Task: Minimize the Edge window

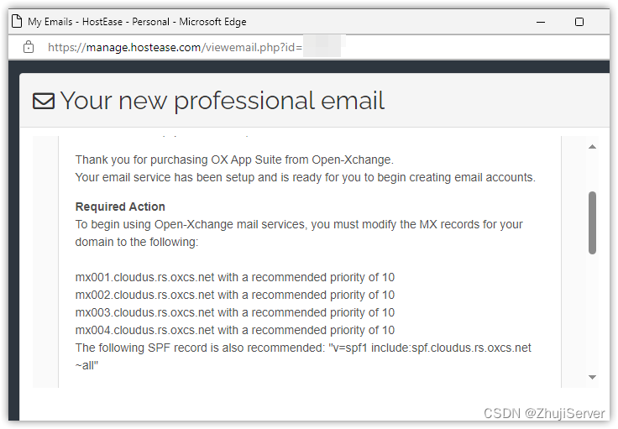Action: 541,22
